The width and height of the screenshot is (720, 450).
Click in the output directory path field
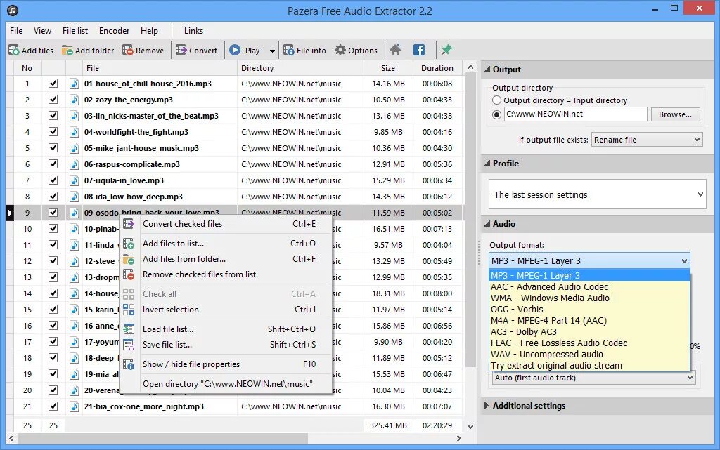576,114
